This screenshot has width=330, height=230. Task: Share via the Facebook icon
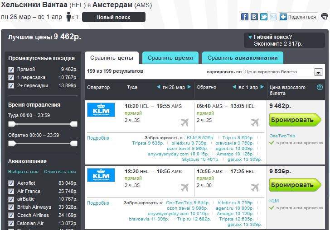click(x=245, y=17)
